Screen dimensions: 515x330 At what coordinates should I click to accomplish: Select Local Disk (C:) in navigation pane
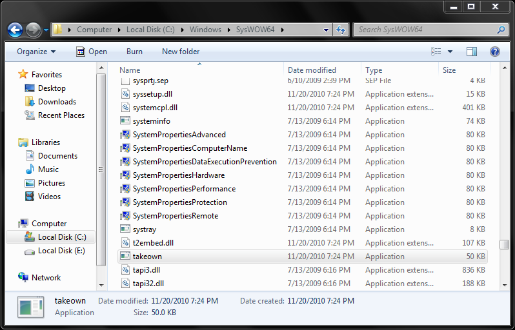pyautogui.click(x=51, y=237)
